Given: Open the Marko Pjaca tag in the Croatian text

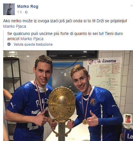Looking at the screenshot, I should coord(14,26).
